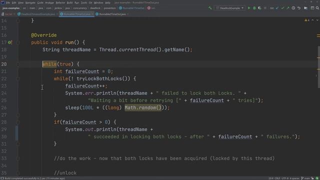Screen dimensions: 320x180
Task: Click the Rollback undo arrow icon
Action: coord(299,8)
